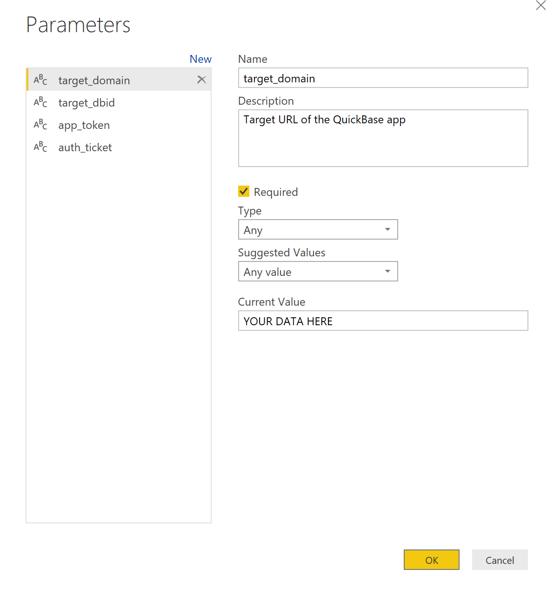Open the Type dropdown showing Any
This screenshot has width=547, height=589.
[318, 229]
